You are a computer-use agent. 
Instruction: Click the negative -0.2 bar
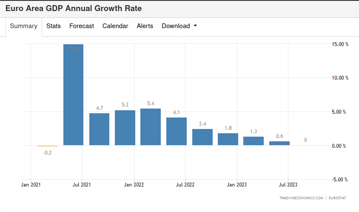point(47,146)
